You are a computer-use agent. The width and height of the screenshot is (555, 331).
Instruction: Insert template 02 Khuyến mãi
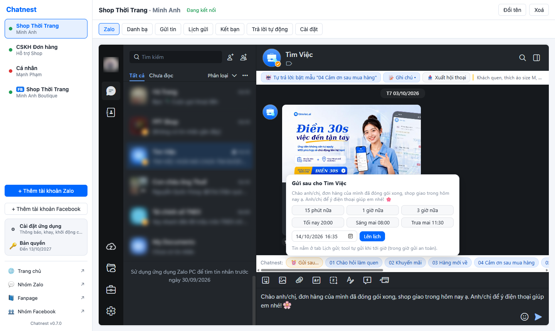pyautogui.click(x=405, y=262)
